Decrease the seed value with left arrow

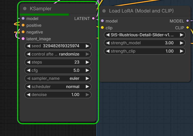coord(29,46)
